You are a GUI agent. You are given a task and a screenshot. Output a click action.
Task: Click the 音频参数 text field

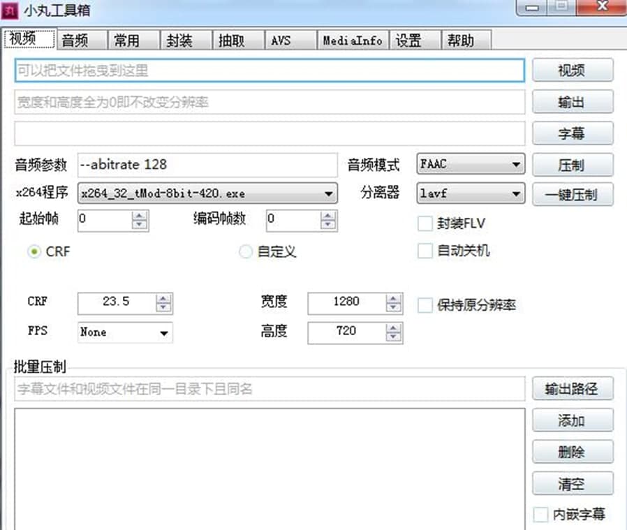coord(207,165)
